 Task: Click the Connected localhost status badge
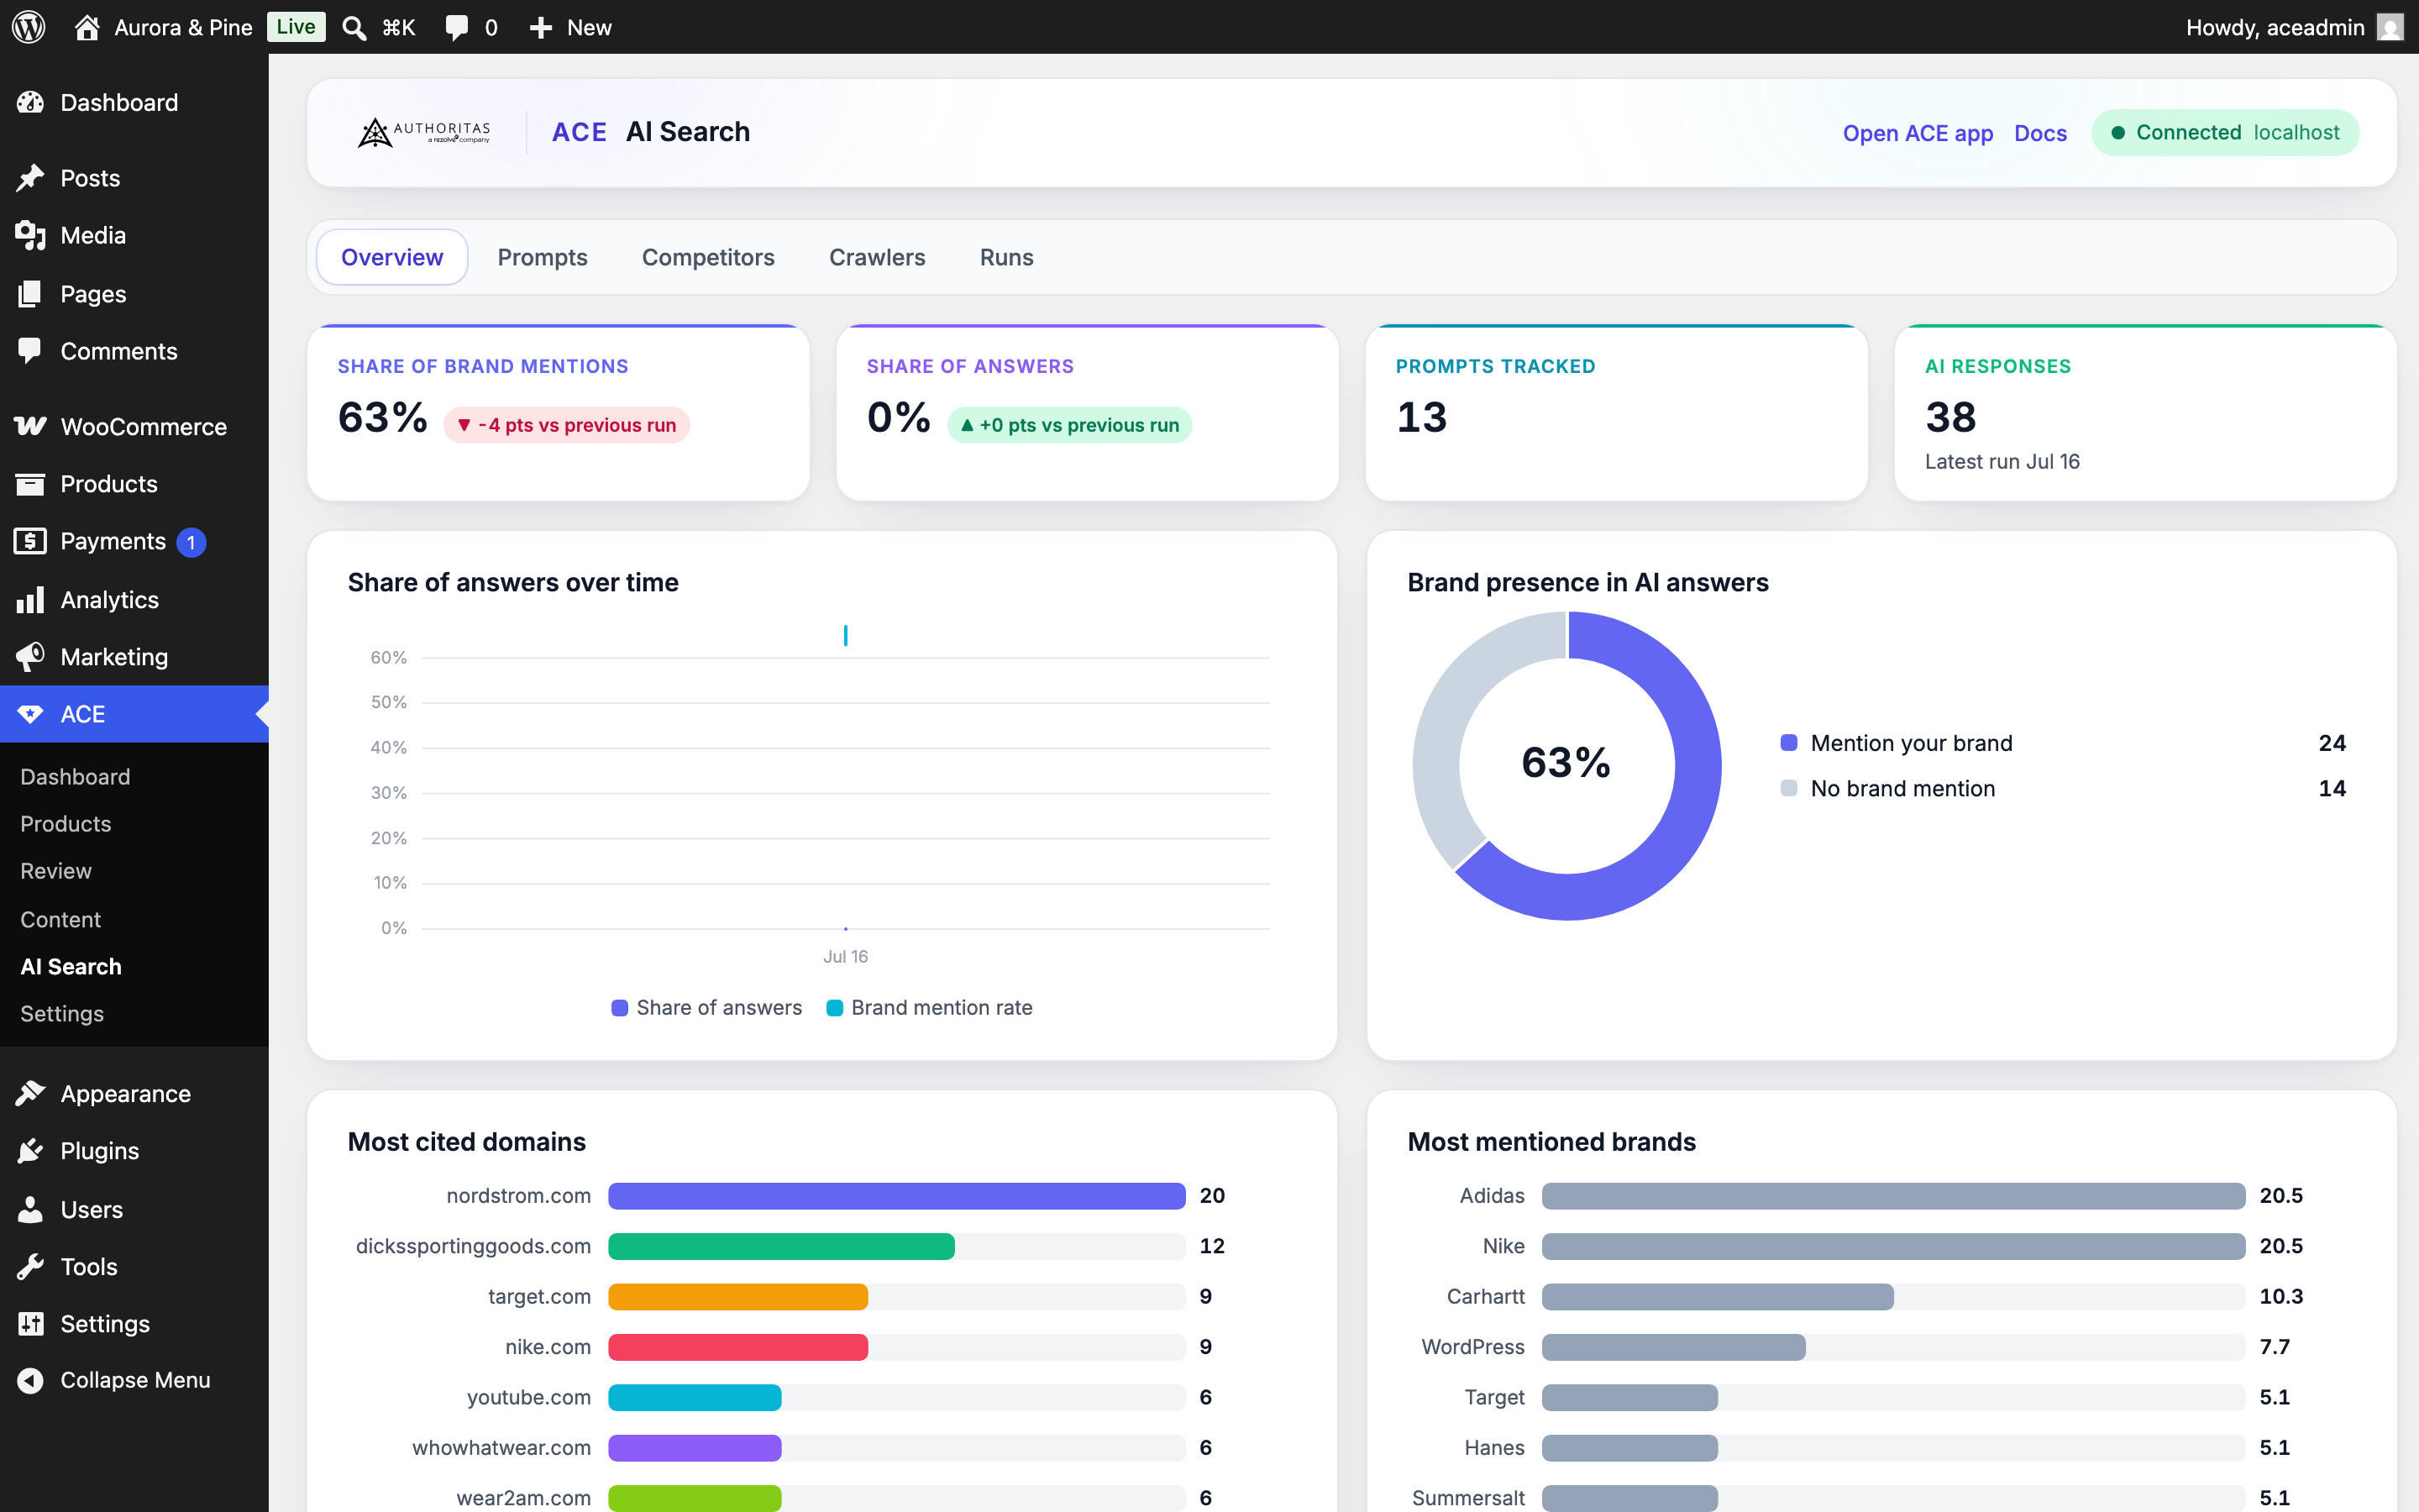(x=2225, y=132)
